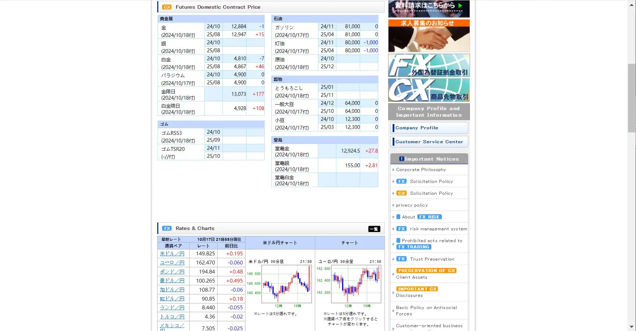
Task: Click the 貴金属 table header
Action: [x=211, y=19]
